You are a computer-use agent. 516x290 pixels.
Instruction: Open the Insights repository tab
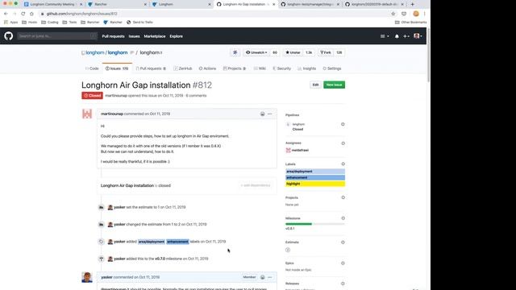coord(306,68)
